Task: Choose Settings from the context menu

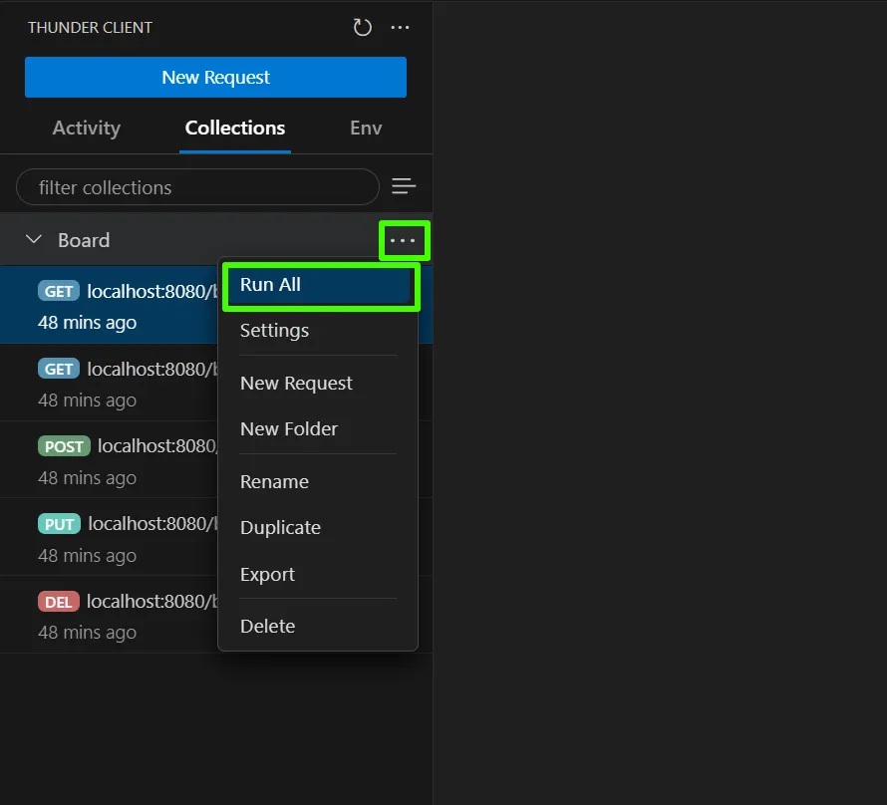Action: [x=319, y=331]
